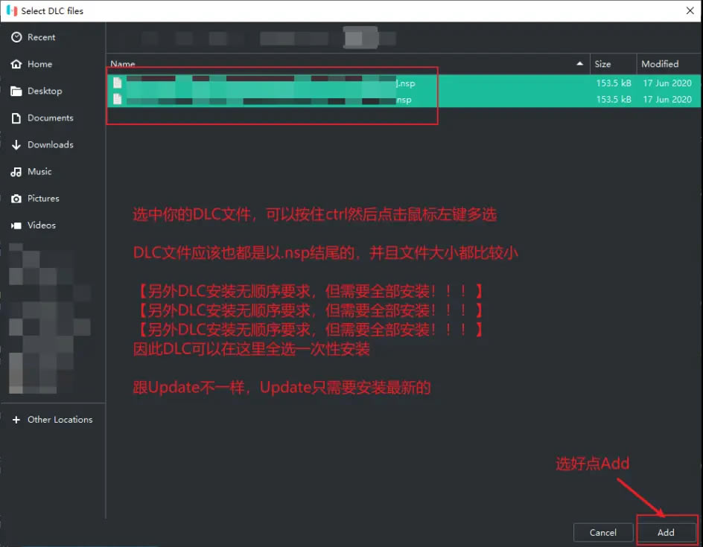Click the first row's 17 Jun 2020 date
This screenshot has height=547, width=703.
667,83
